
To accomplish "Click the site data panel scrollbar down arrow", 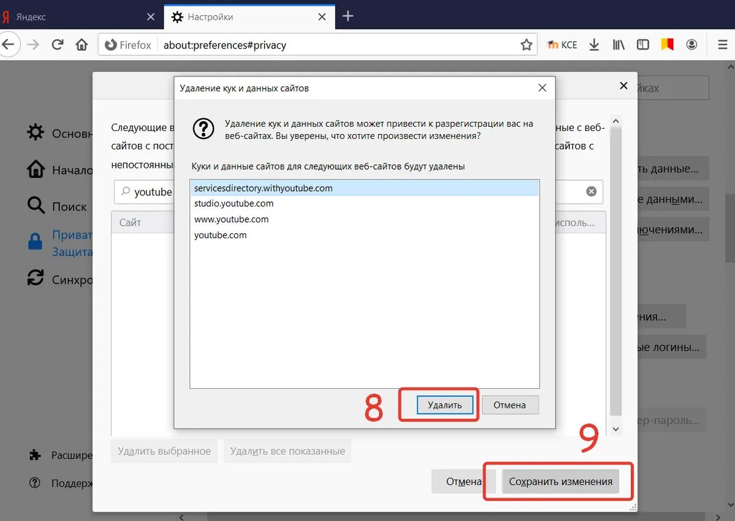I will 616,430.
